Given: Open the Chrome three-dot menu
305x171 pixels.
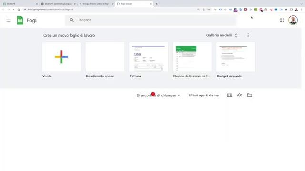Looking at the screenshot, I should pyautogui.click(x=302, y=9).
